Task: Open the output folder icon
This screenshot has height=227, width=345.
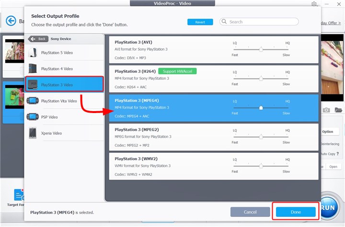Action: 338,110
